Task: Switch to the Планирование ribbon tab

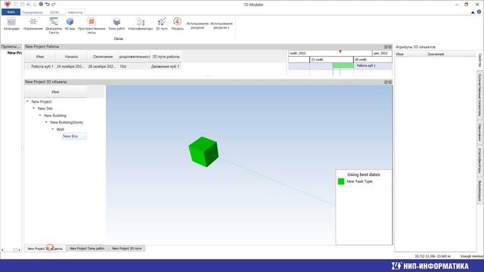Action: (x=32, y=12)
